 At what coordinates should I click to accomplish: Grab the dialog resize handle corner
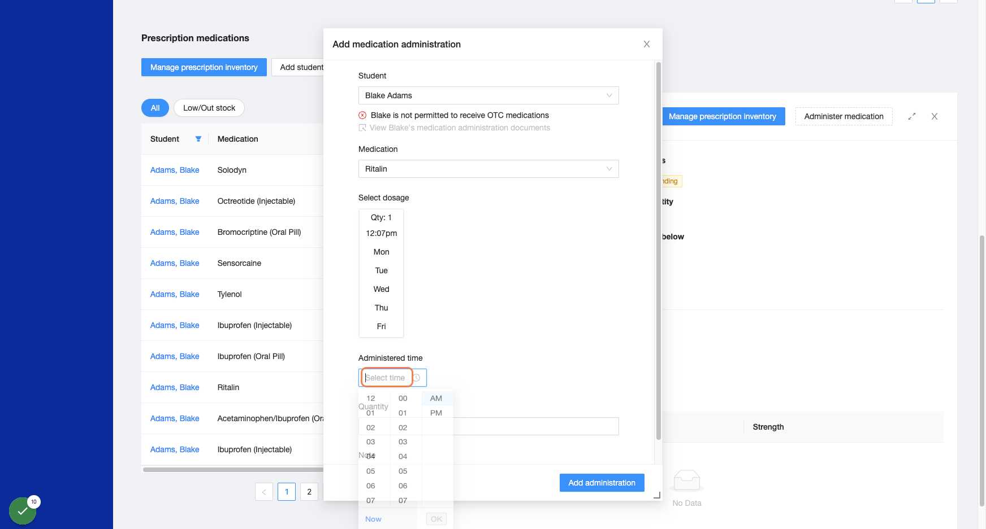657,495
